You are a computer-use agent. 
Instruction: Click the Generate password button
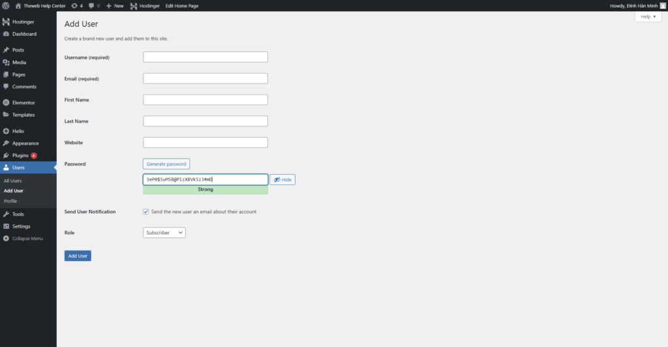click(x=166, y=164)
